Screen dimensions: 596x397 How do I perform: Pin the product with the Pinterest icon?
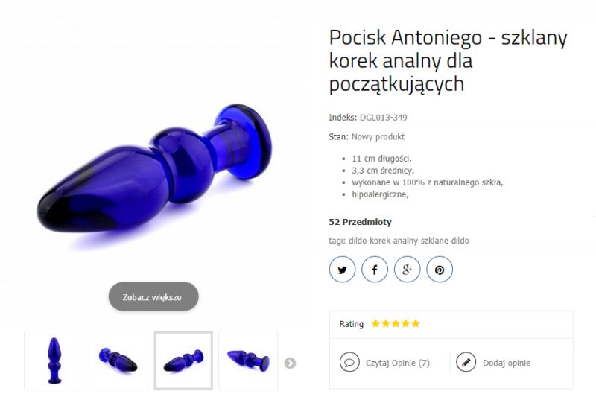[440, 270]
